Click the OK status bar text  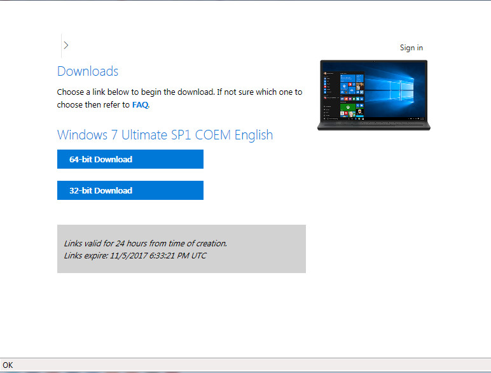click(x=8, y=365)
